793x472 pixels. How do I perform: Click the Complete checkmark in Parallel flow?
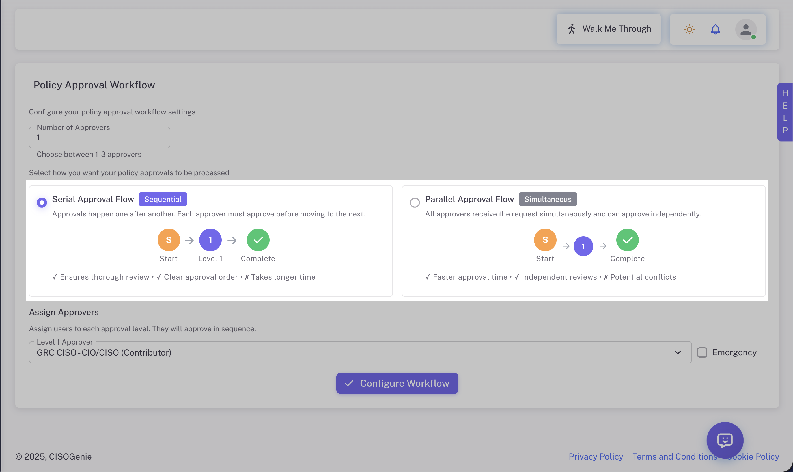click(x=627, y=240)
